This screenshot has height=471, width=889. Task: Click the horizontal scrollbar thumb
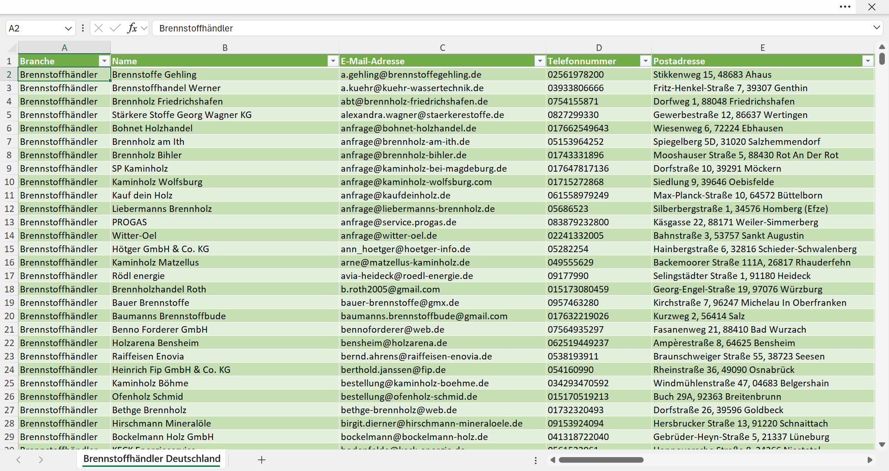601,460
